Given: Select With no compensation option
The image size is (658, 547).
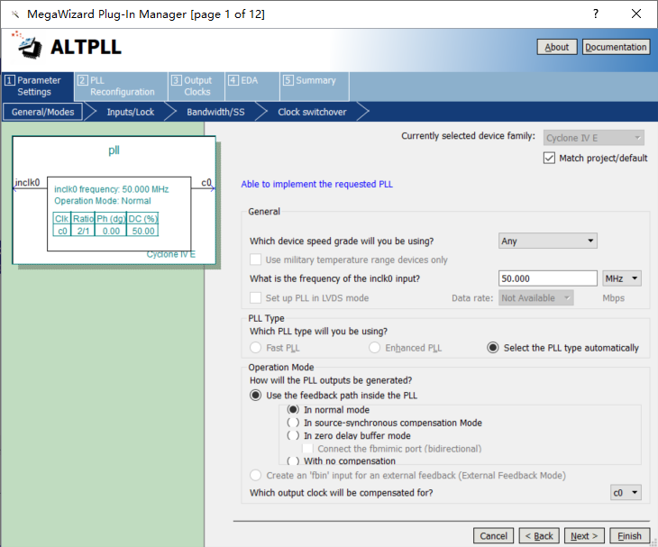Looking at the screenshot, I should click(x=293, y=461).
